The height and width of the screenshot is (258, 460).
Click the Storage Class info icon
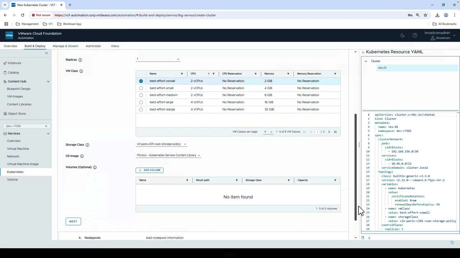[x=87, y=145]
